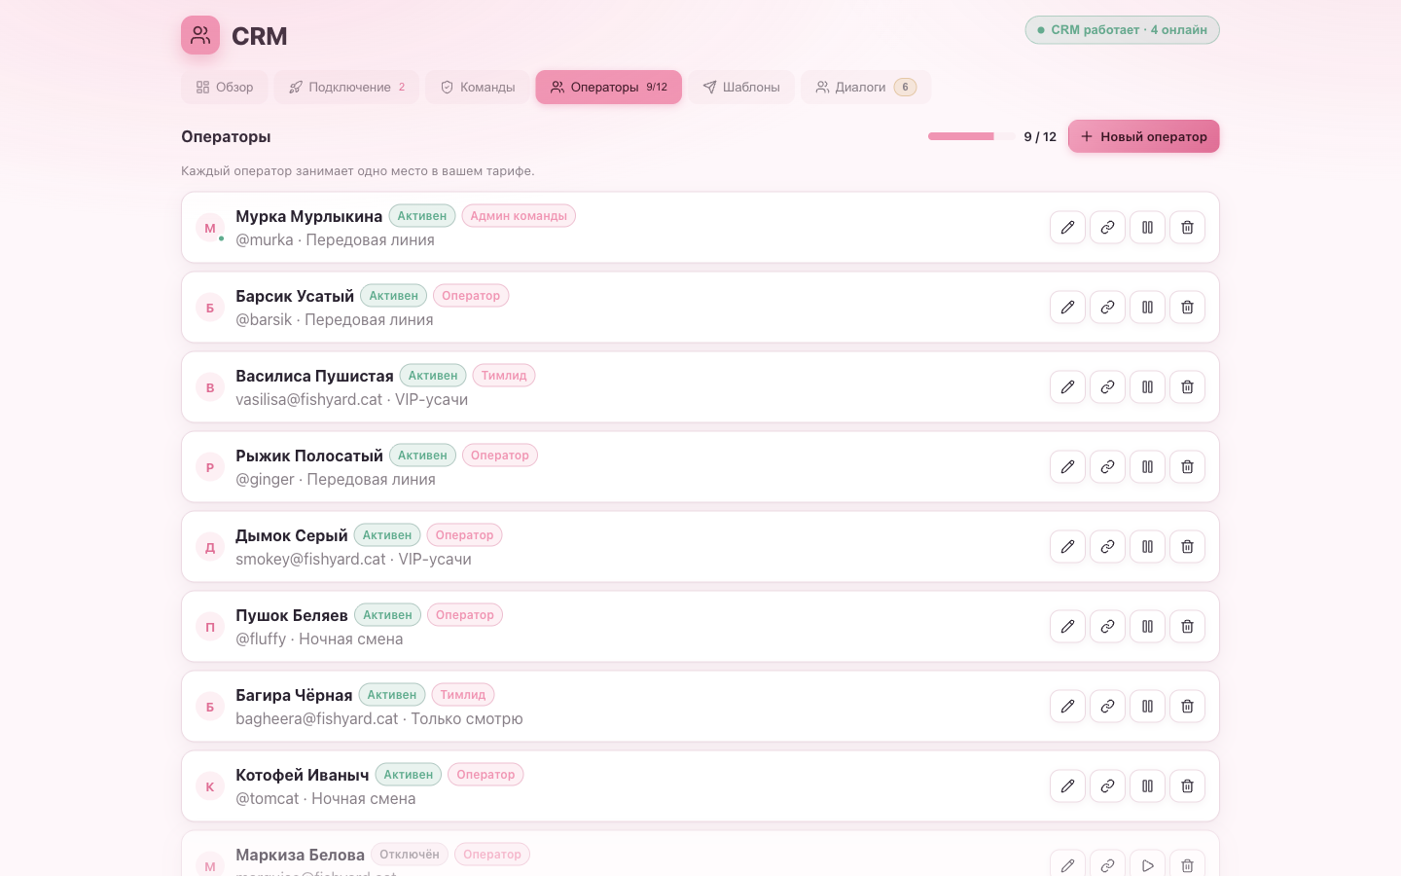
Task: Click link icon in Дымок Серый row
Action: (x=1107, y=547)
